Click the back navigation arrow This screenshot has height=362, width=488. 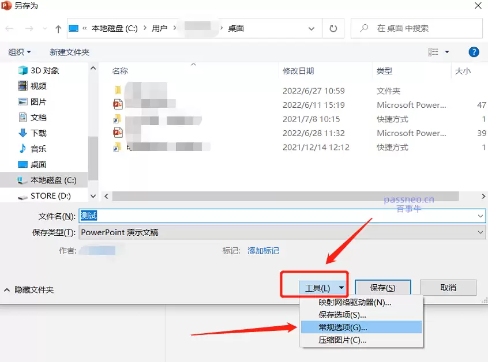[x=10, y=28]
